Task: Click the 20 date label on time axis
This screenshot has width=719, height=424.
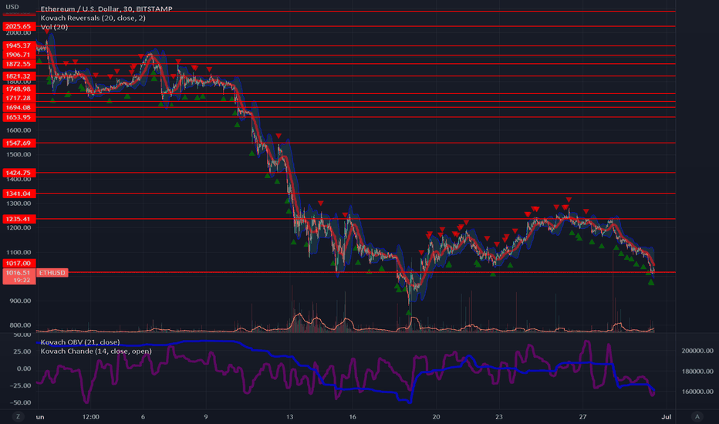Action: pos(436,416)
